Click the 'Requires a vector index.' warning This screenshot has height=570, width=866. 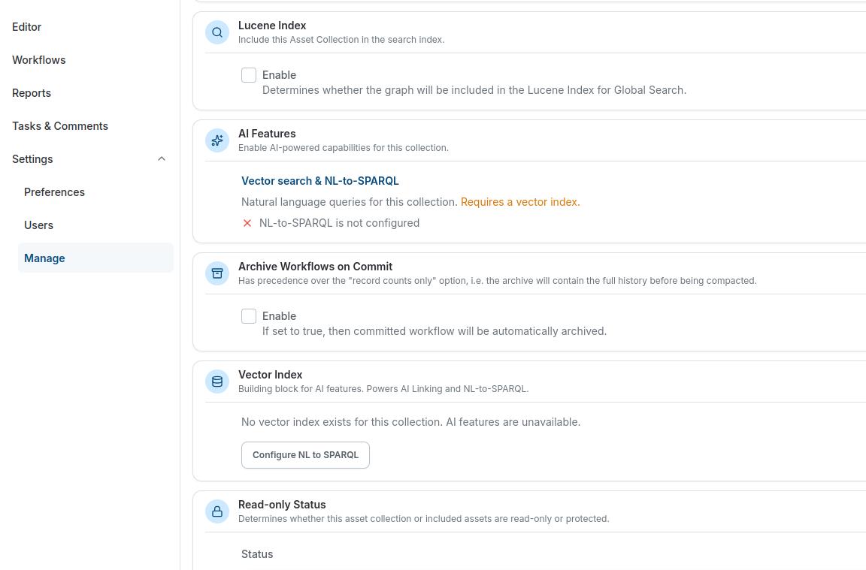coord(520,202)
